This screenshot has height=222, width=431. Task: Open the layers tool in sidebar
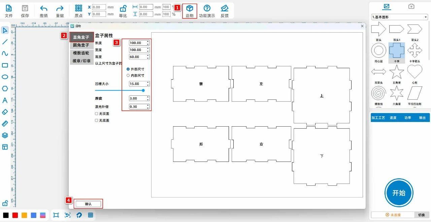[5, 135]
